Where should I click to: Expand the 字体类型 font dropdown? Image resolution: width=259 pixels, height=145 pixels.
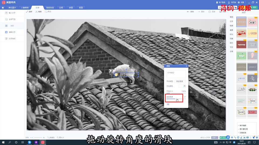(180, 81)
